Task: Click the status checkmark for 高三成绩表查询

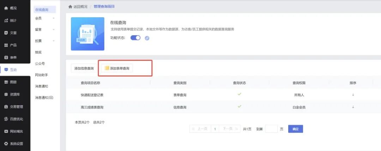Action: 239,106
